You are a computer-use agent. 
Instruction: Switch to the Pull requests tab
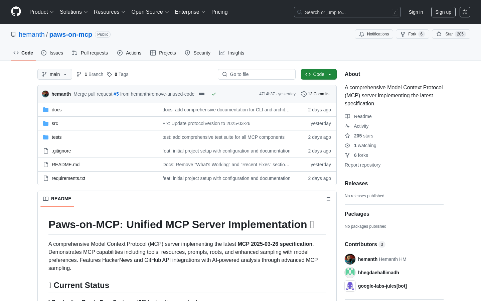coord(90,53)
